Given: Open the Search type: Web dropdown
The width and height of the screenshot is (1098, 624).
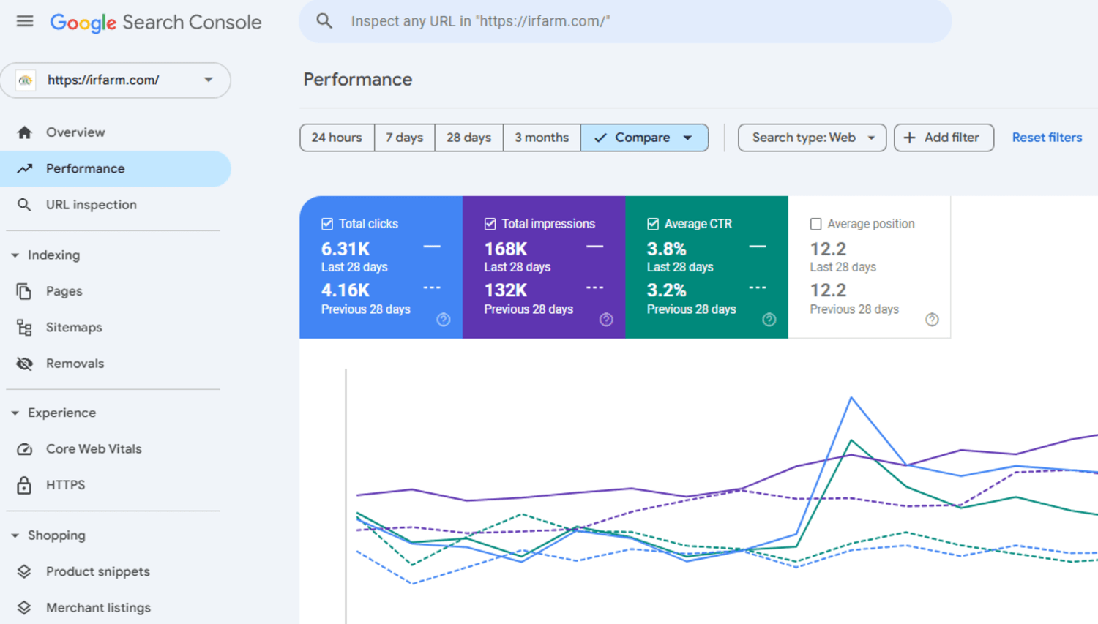Looking at the screenshot, I should tap(812, 138).
